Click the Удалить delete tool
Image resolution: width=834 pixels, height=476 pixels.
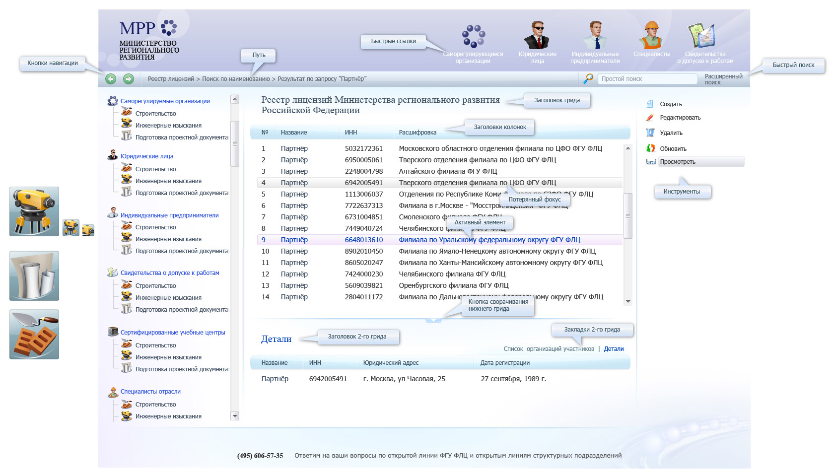(671, 133)
